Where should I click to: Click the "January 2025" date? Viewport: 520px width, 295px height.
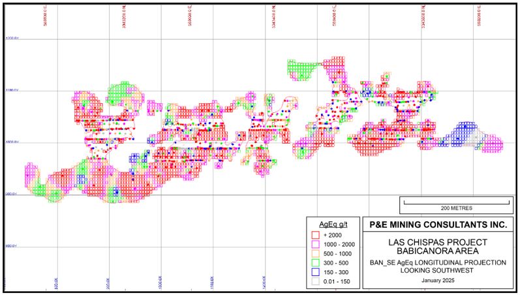(438, 281)
